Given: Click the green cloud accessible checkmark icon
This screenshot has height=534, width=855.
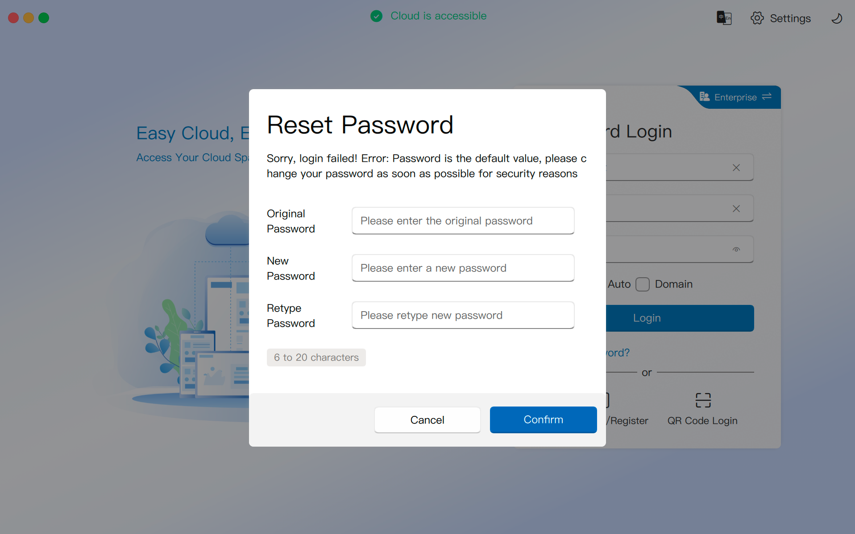Looking at the screenshot, I should click(376, 16).
